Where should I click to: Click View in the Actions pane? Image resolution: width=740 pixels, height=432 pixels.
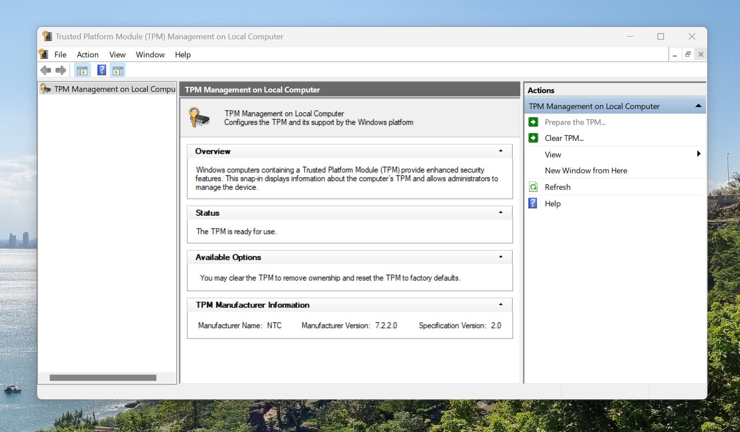(553, 155)
